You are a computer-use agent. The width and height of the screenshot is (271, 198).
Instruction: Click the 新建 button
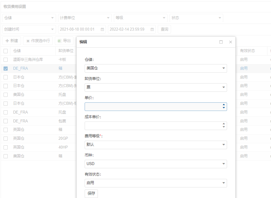pos(12,41)
